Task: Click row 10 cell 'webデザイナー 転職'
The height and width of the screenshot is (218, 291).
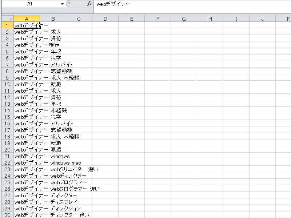Action: tap(27, 84)
